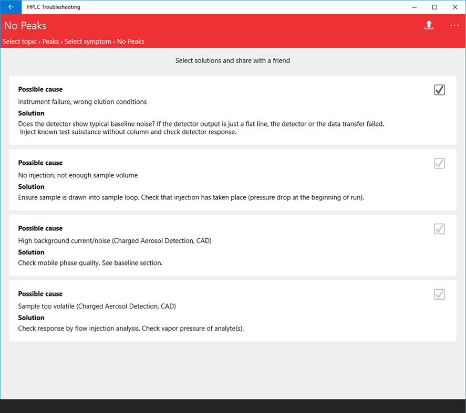Navigate to Peaks breadcrumb
The height and width of the screenshot is (413, 466).
coord(50,41)
